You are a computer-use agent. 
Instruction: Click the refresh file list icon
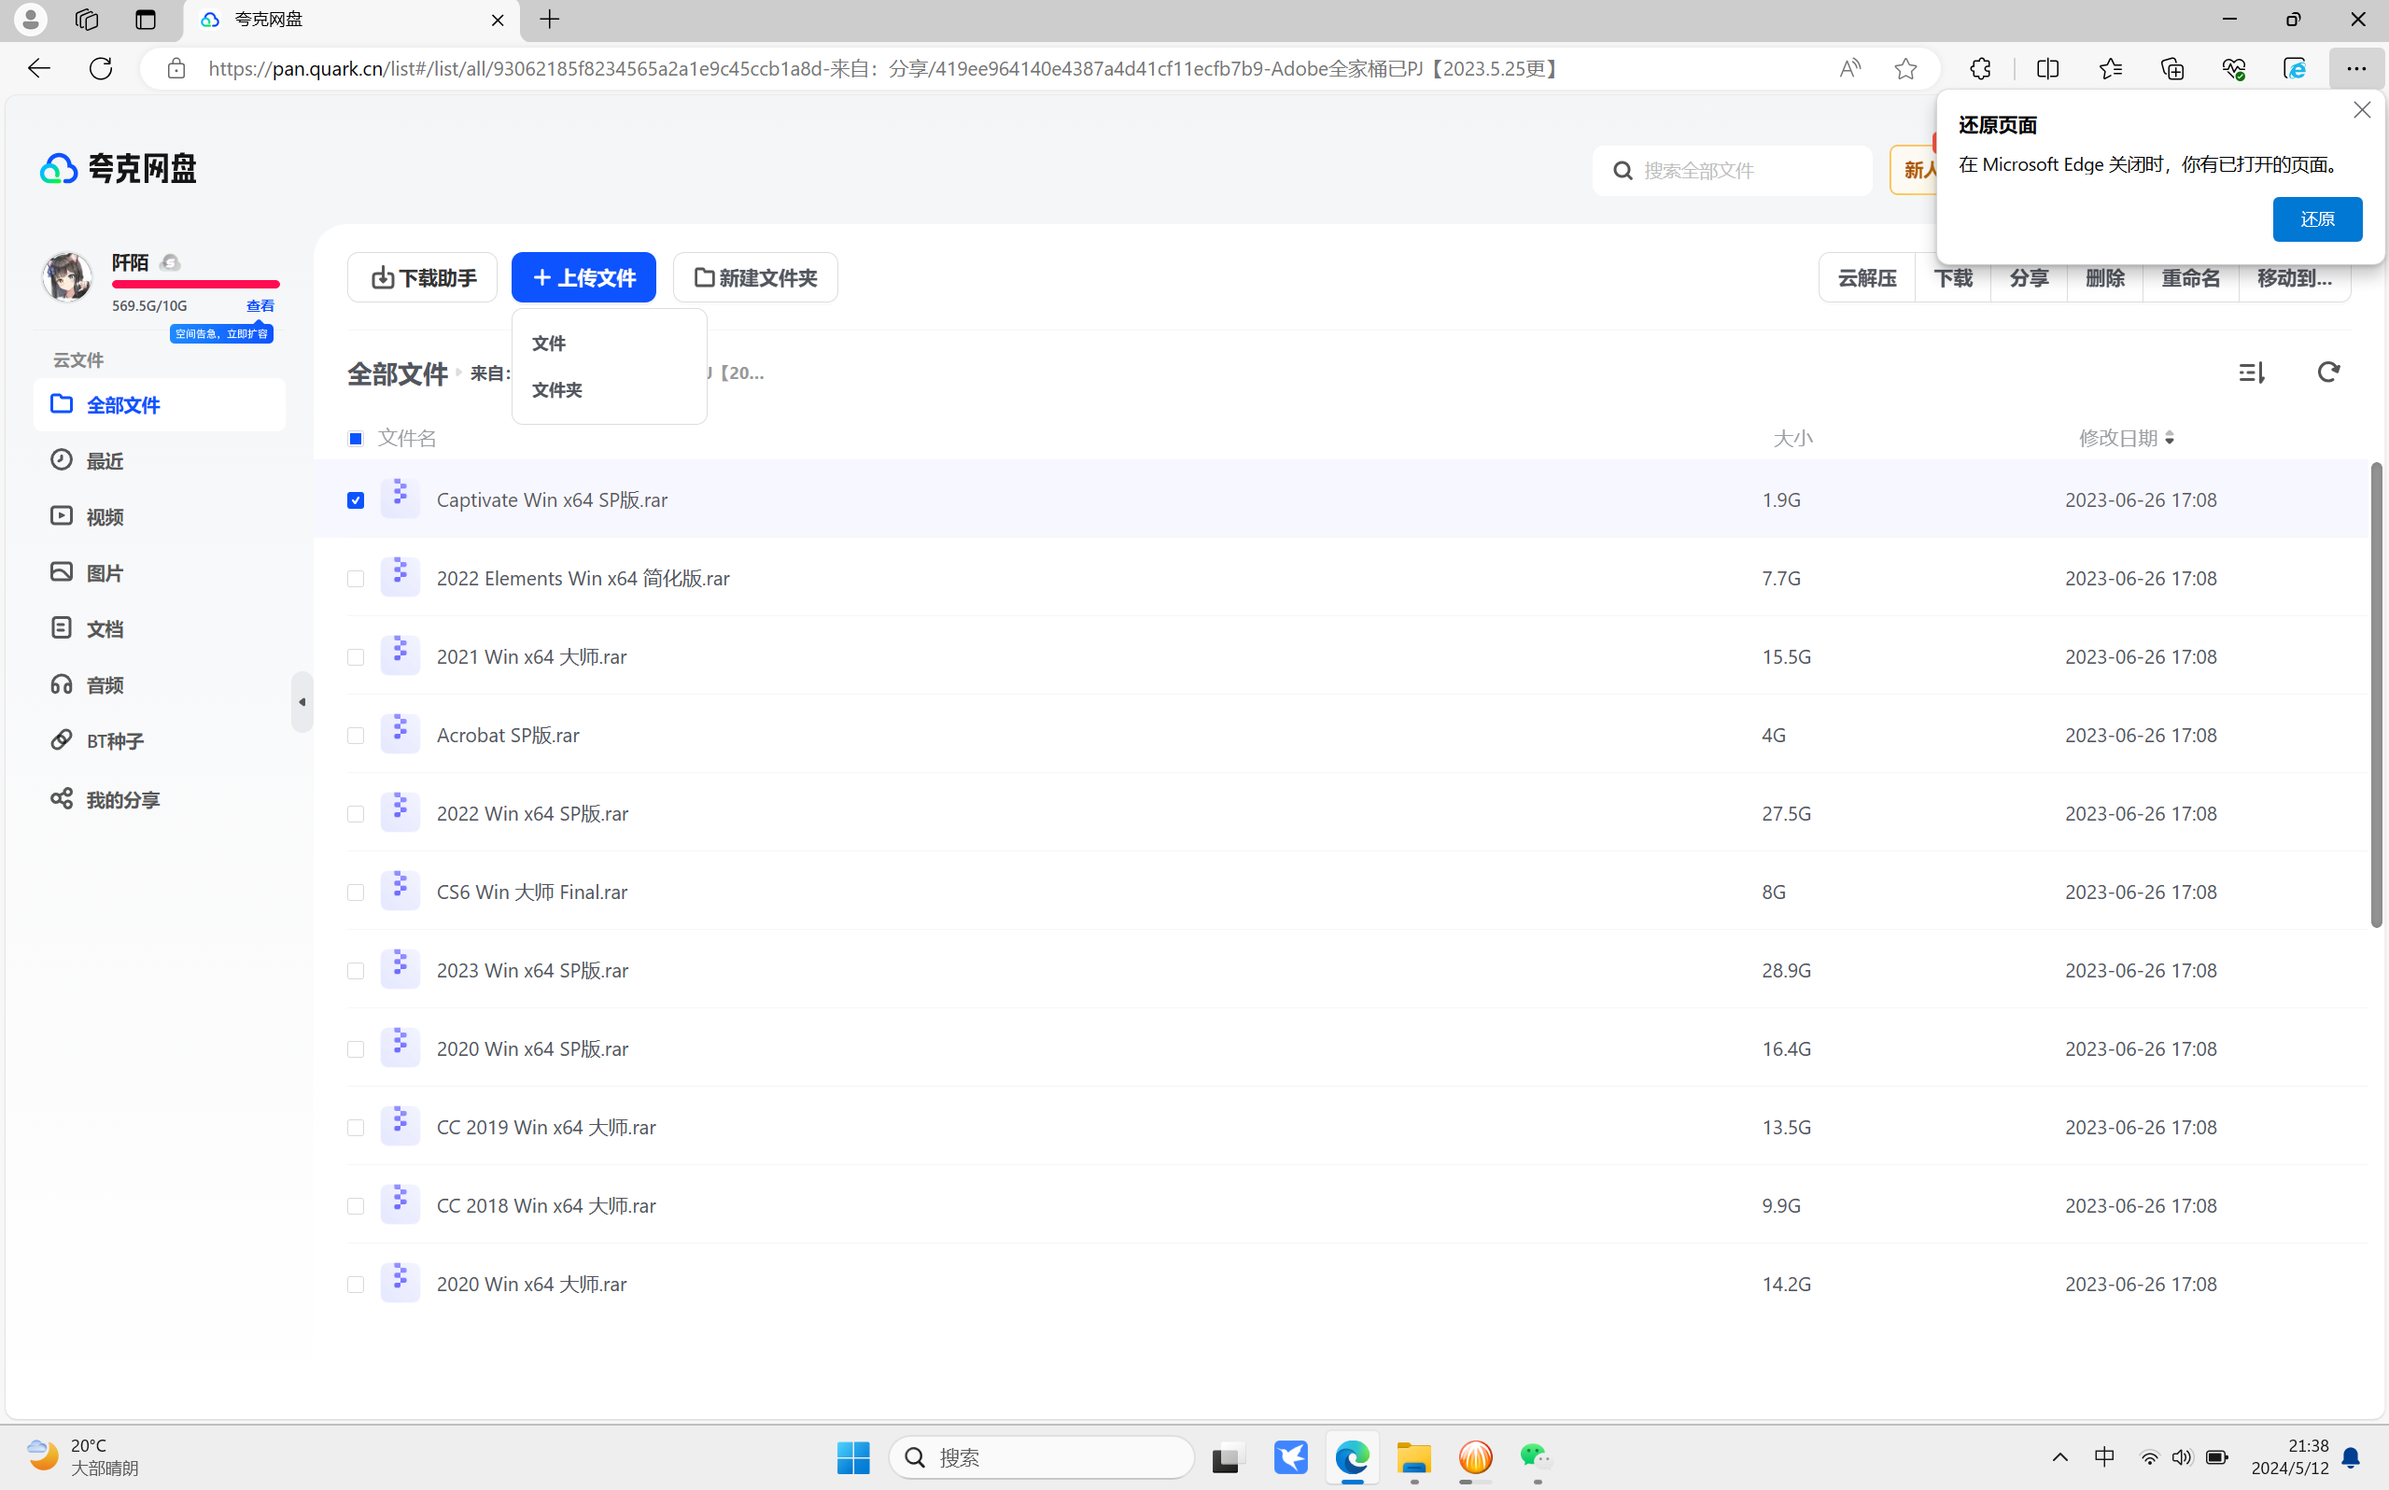point(2327,372)
